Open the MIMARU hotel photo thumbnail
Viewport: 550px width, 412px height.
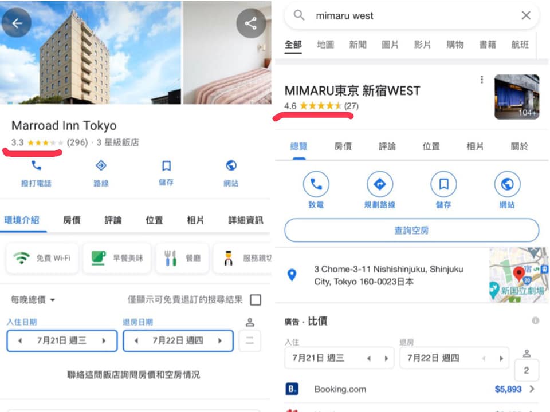point(516,97)
